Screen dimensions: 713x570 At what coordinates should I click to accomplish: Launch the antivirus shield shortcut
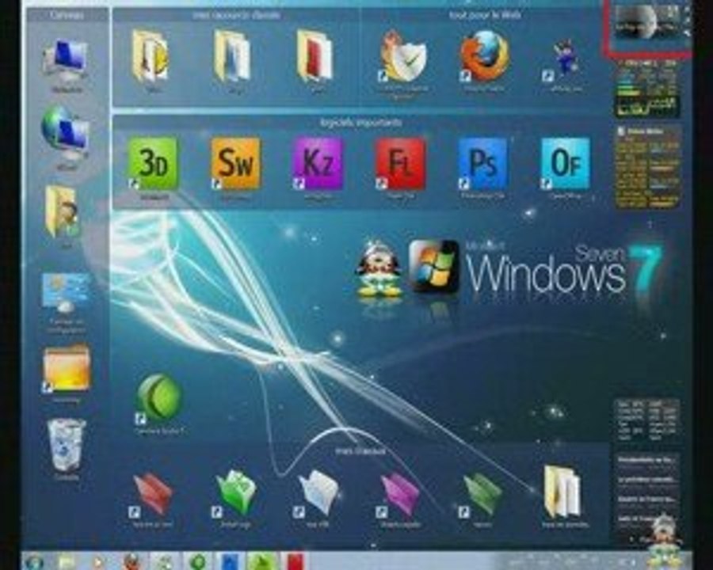pos(402,57)
